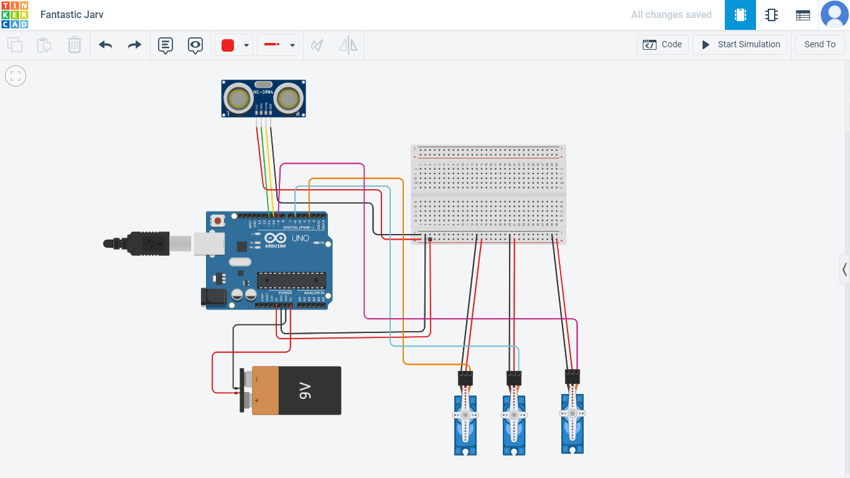Viewport: 850px width, 478px height.
Task: Select the Rotate tool in the toolbar
Action: tap(317, 45)
